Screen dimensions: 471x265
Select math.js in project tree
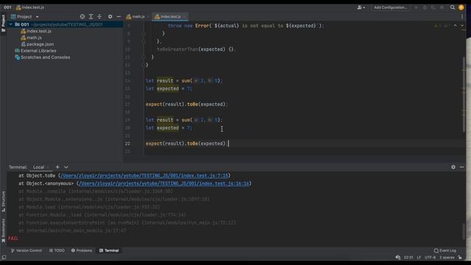click(31, 38)
